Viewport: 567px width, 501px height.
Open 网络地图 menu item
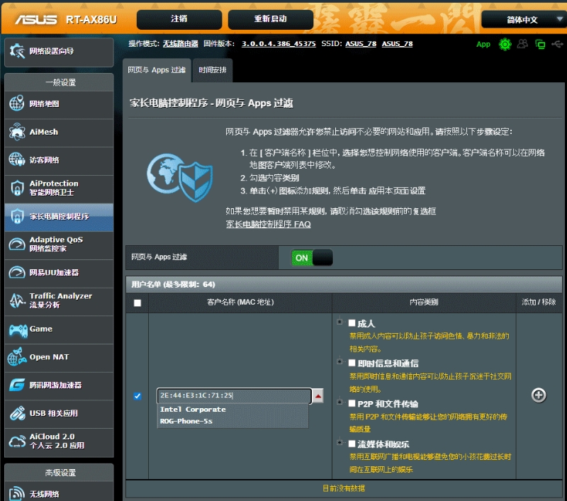[60, 104]
